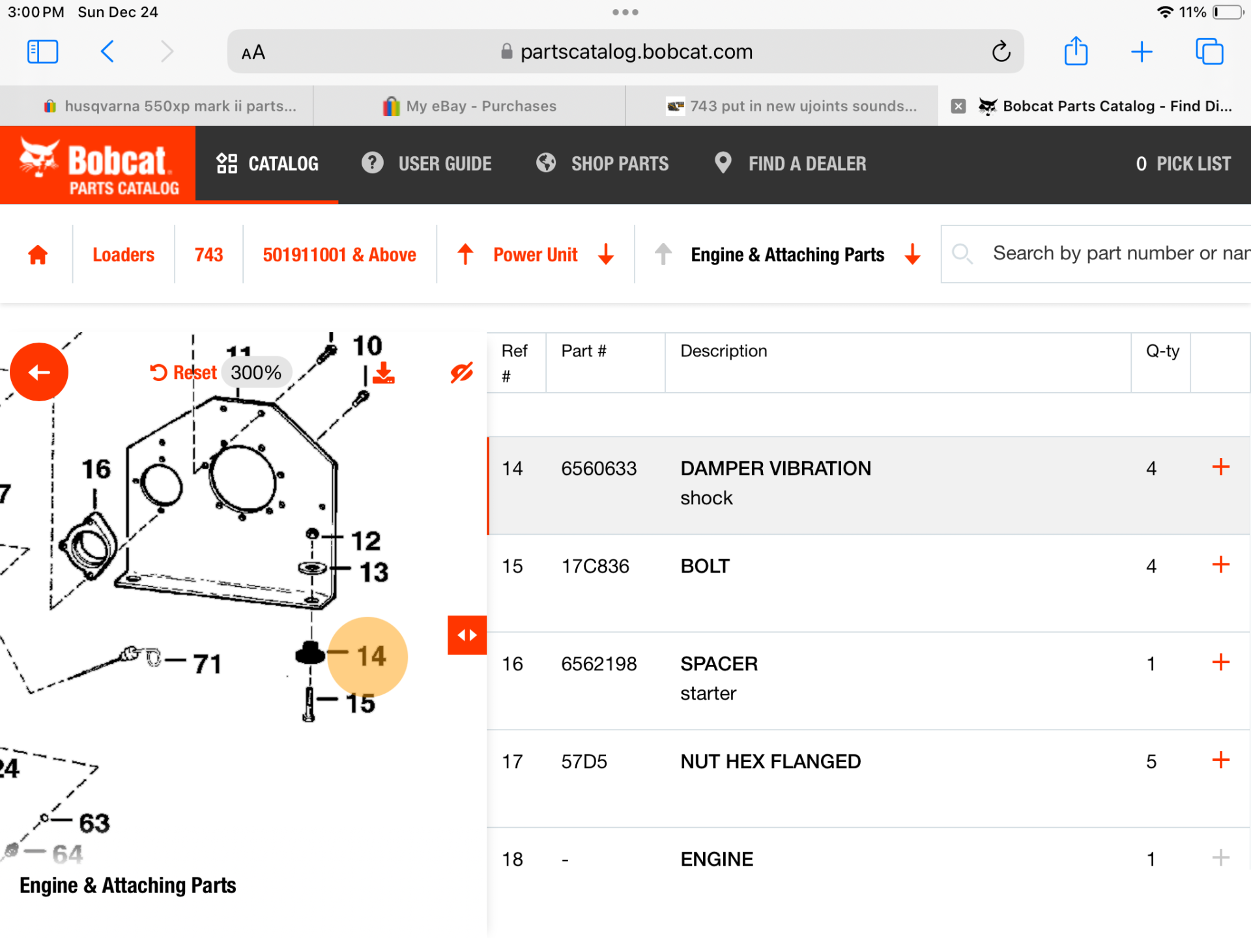Open Engine & Attaching Parts breadcrumb
Screen dimensions: 1251x938
(788, 255)
